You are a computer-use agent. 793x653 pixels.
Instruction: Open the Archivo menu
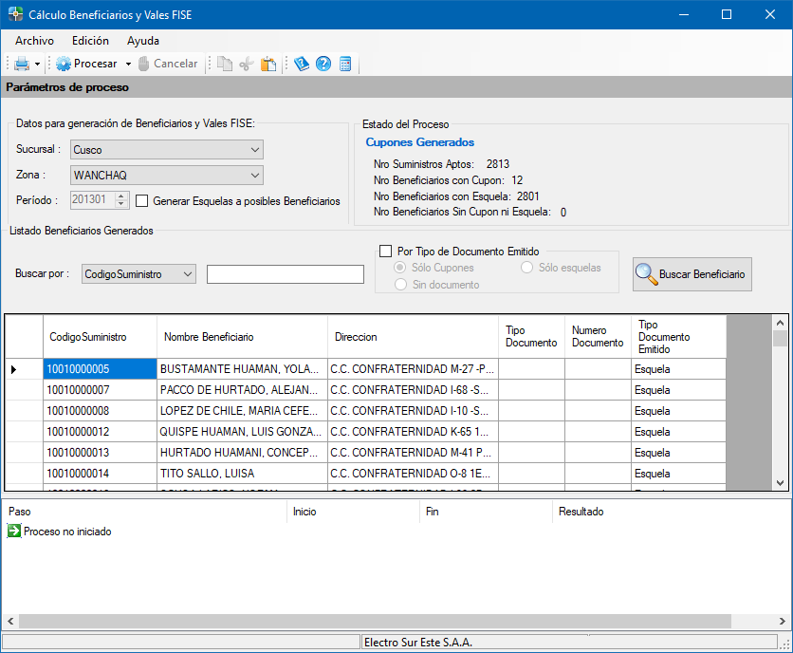(34, 41)
